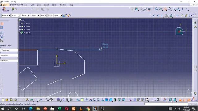This screenshot has height=111, width=198.
Task: Click the Print icon
Action: tap(15, 100)
